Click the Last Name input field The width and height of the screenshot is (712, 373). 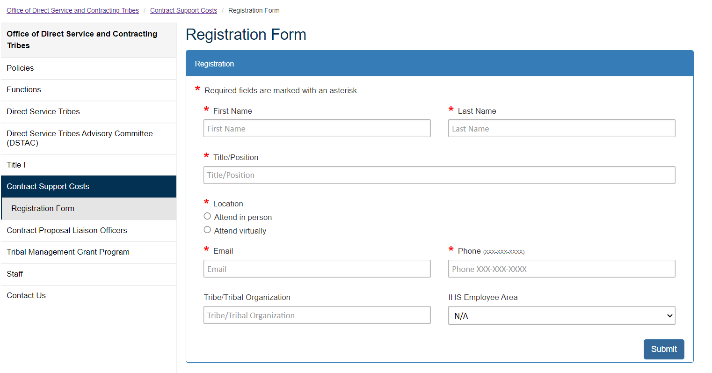coord(561,128)
